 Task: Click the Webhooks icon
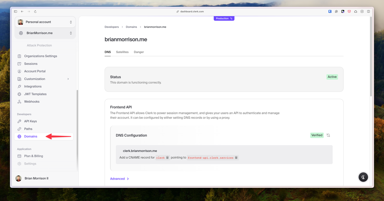click(19, 102)
